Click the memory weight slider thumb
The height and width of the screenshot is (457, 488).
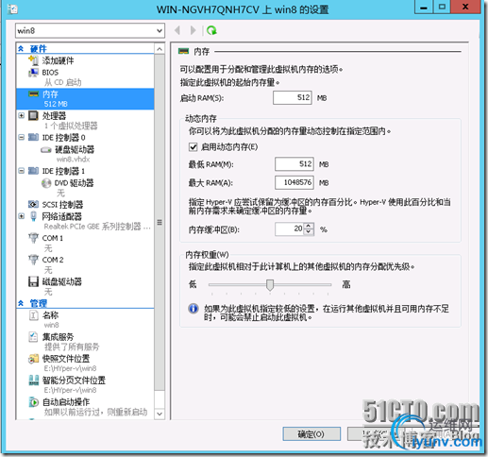click(270, 285)
